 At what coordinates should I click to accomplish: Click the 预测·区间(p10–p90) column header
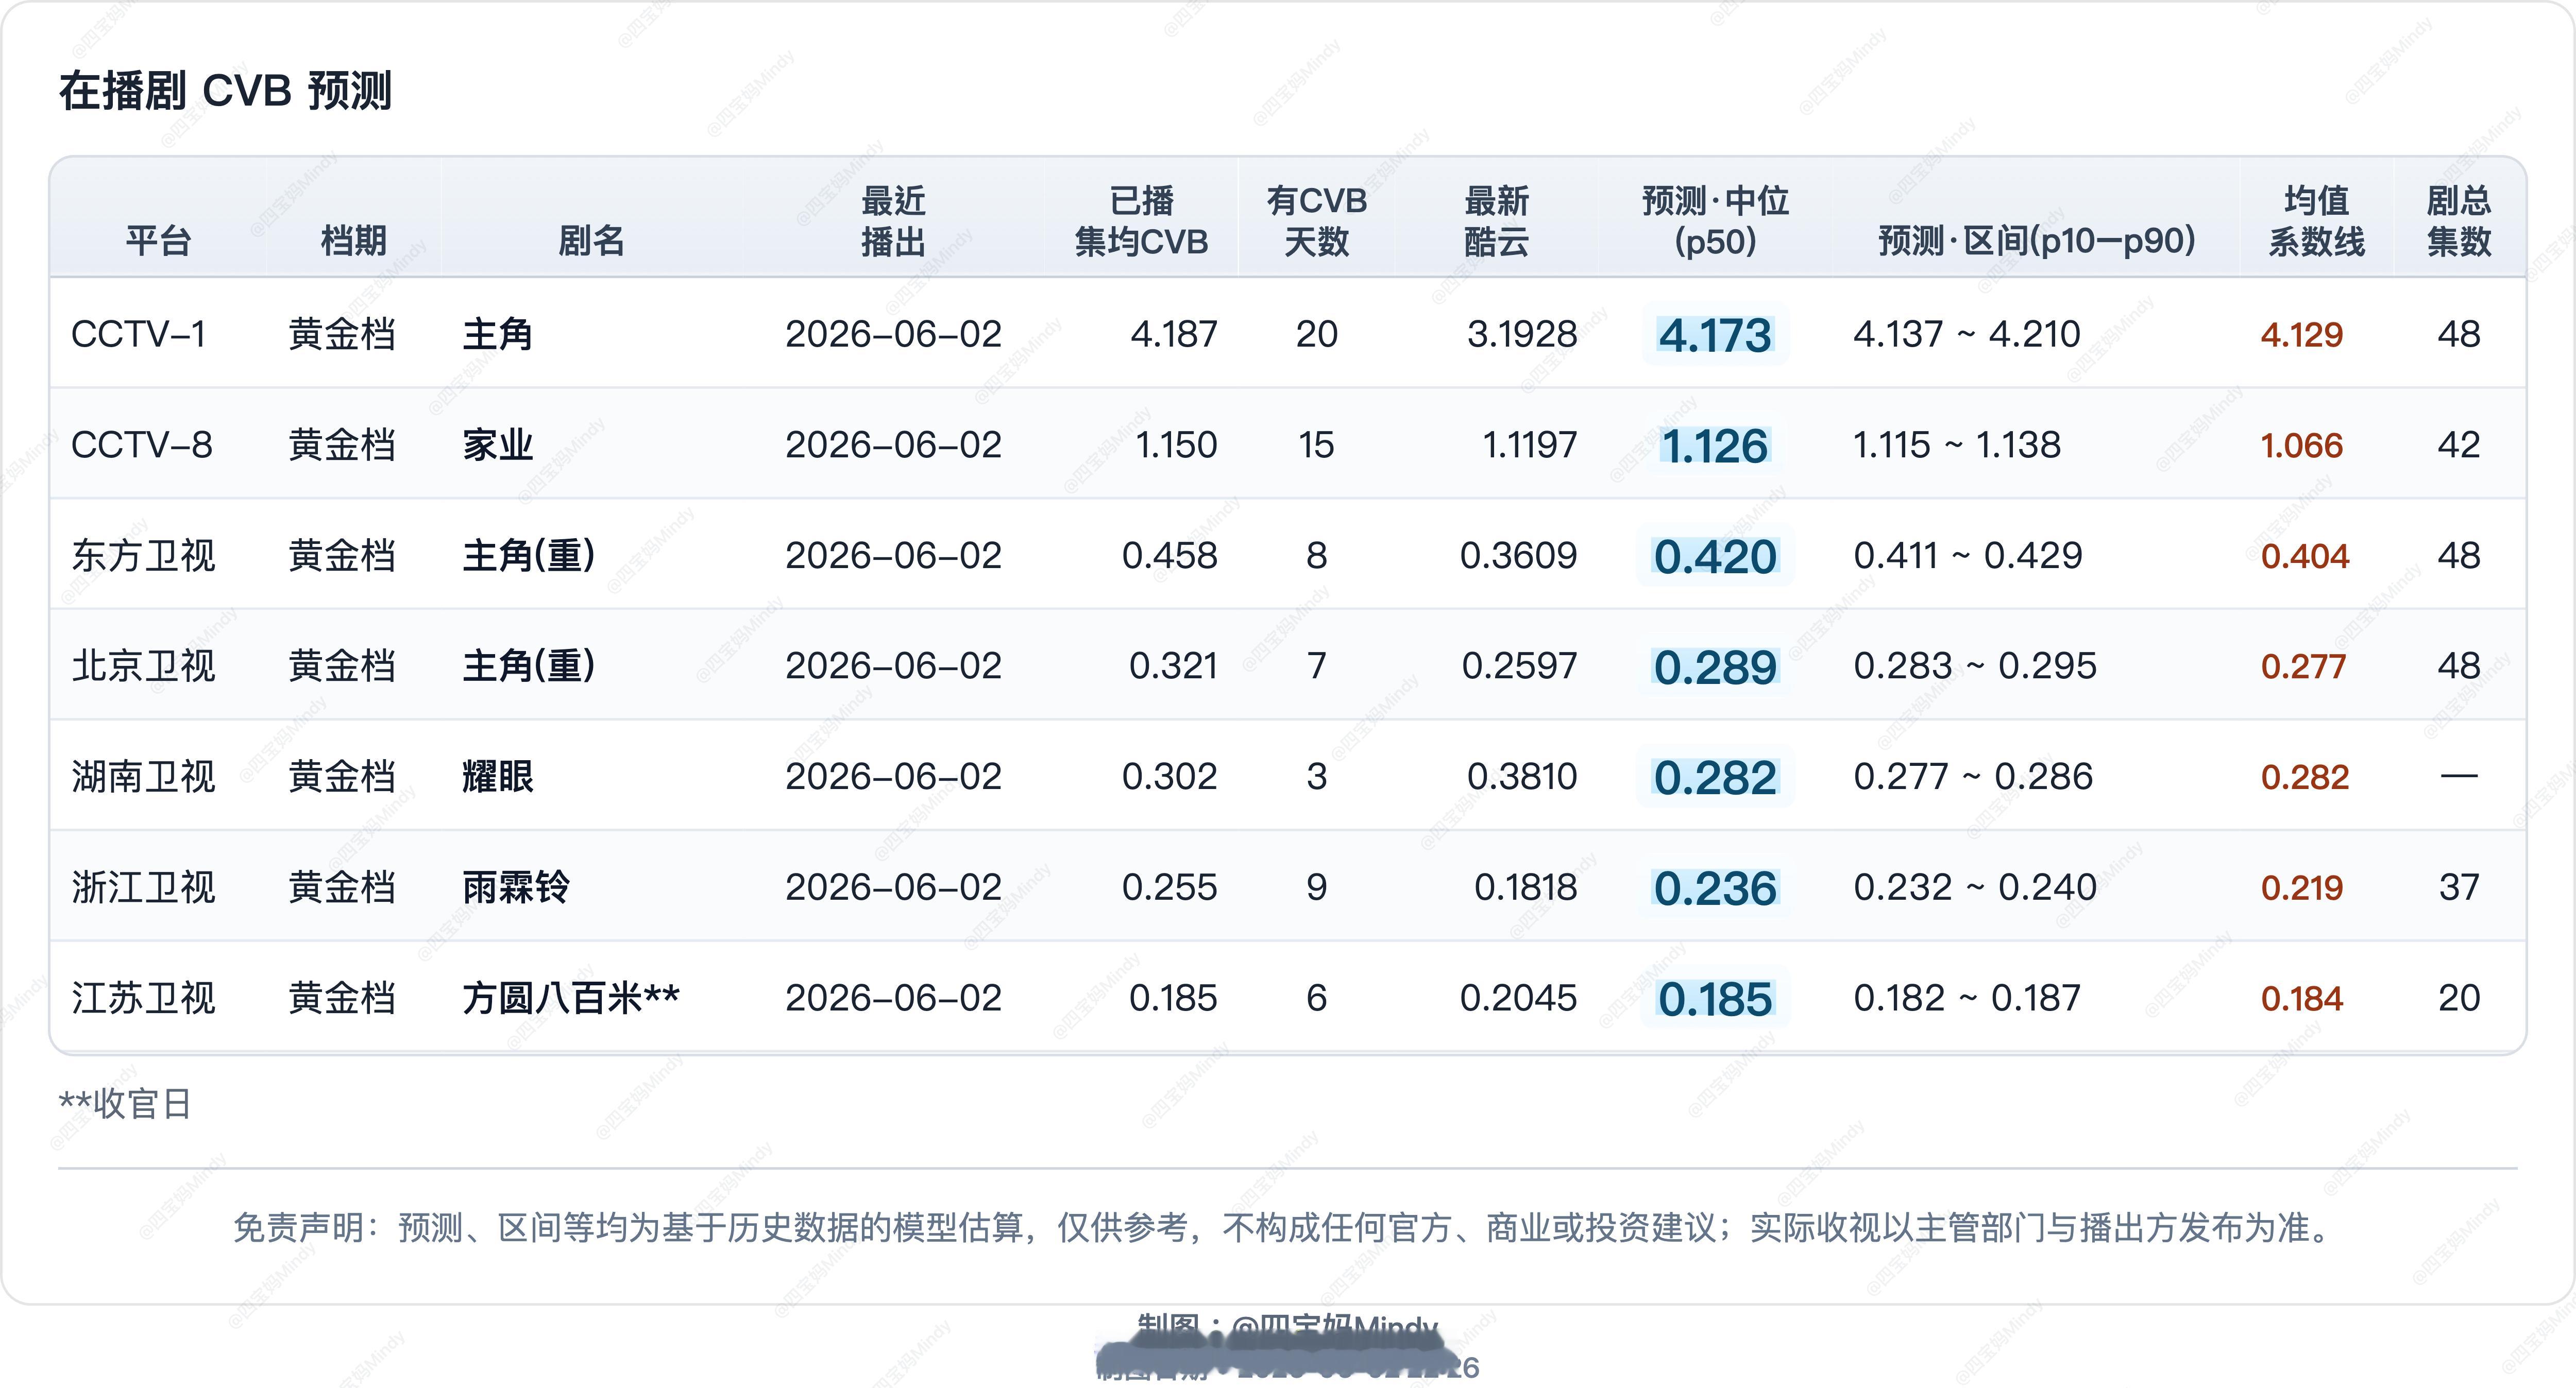point(2036,241)
